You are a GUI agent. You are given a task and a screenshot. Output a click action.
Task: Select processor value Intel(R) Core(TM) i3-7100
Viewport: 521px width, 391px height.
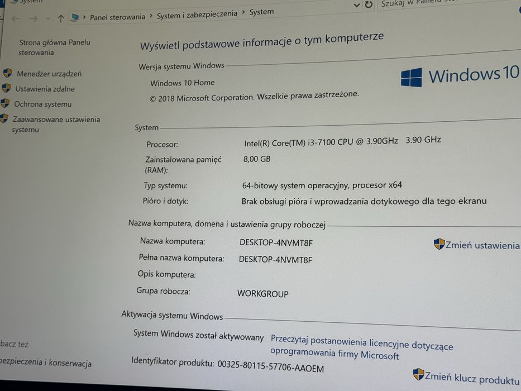321,142
